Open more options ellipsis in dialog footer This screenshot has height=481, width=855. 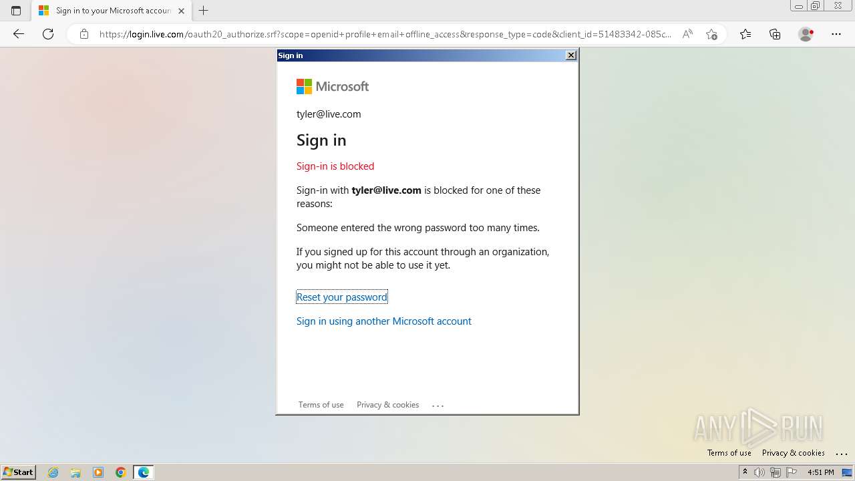pyautogui.click(x=438, y=406)
